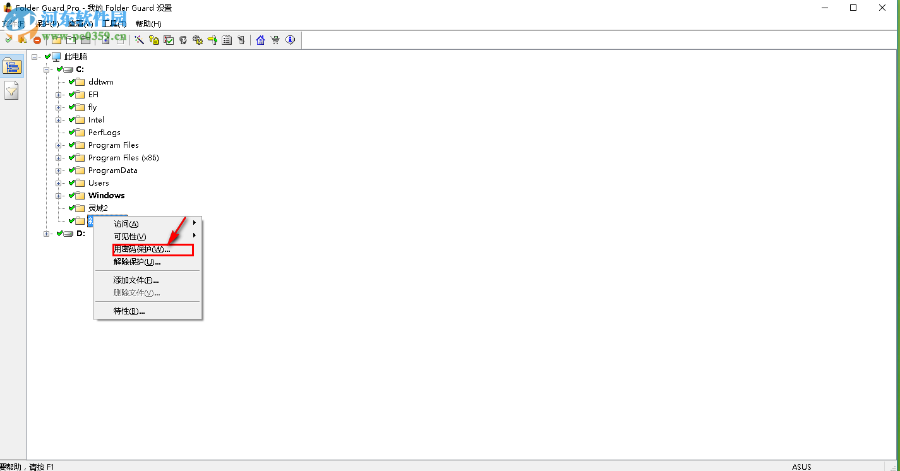Click the yellow arrow sign toolbar icon
The height and width of the screenshot is (471, 900).
pos(212,40)
